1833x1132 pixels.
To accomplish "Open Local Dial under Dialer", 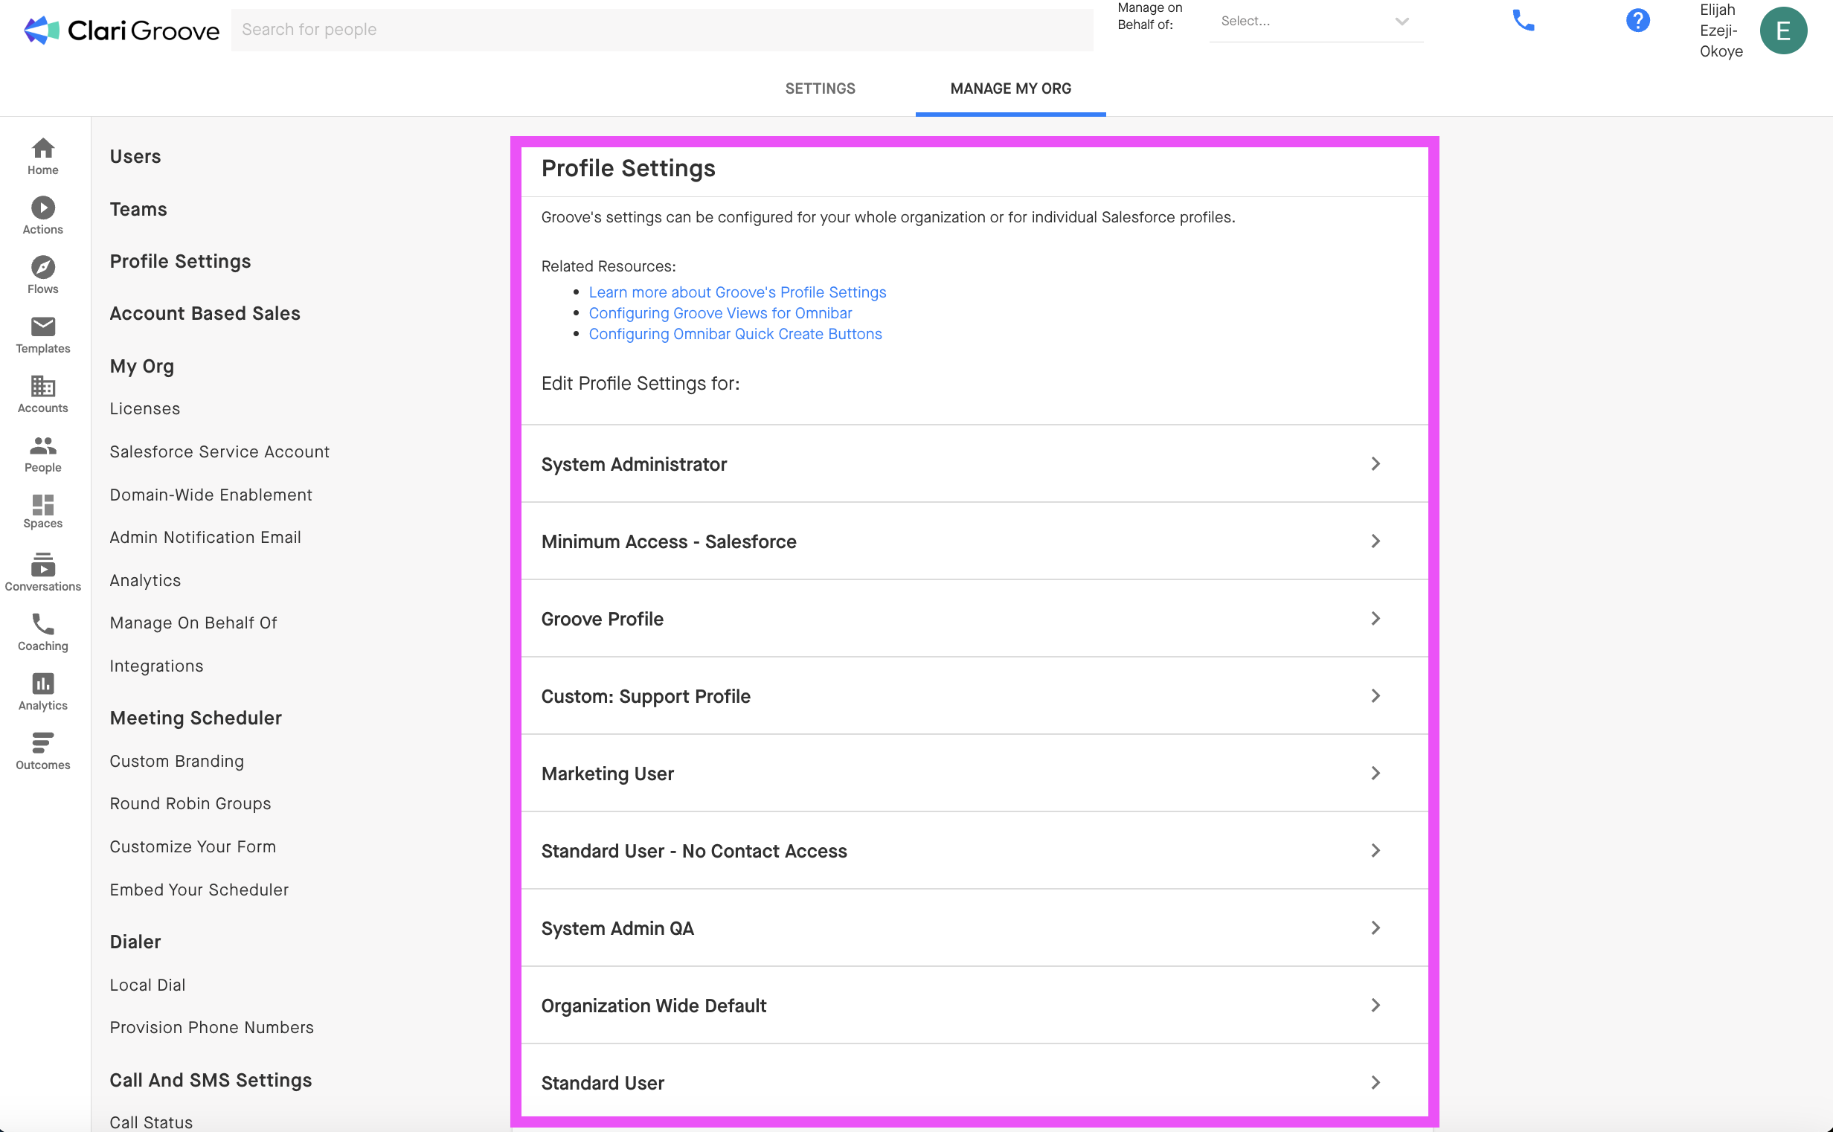I will point(147,985).
